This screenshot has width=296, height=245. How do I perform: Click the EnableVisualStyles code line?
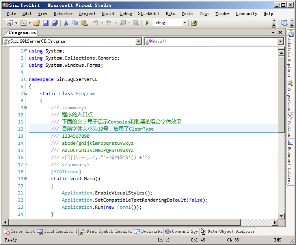pyautogui.click(x=107, y=193)
